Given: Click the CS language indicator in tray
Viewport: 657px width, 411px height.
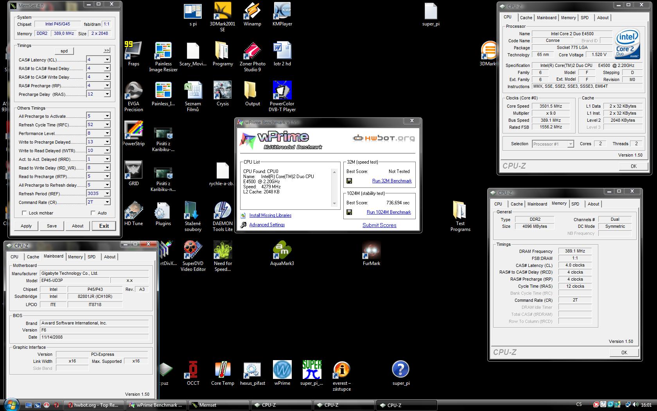Looking at the screenshot, I should pyautogui.click(x=579, y=404).
